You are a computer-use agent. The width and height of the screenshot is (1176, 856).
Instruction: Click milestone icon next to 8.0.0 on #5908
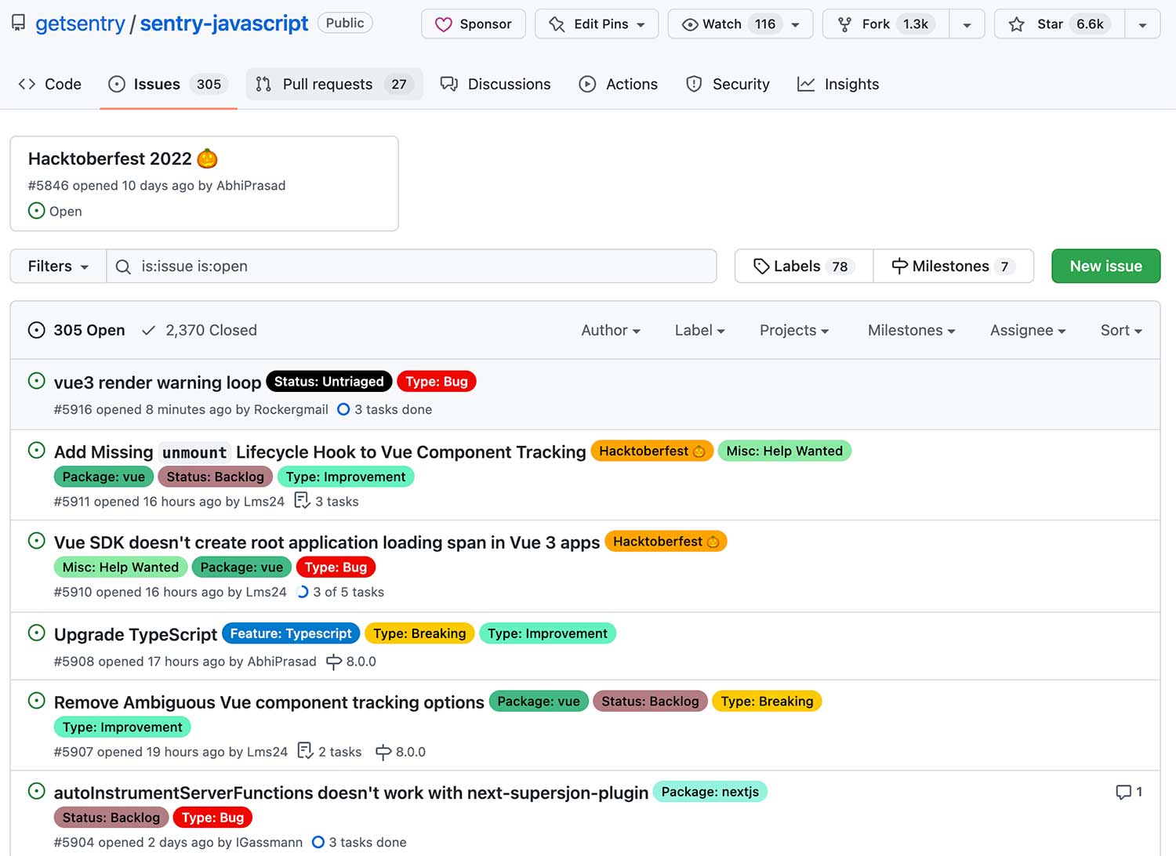click(334, 662)
